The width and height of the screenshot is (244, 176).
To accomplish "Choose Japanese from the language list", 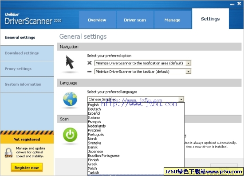I will [136, 152].
